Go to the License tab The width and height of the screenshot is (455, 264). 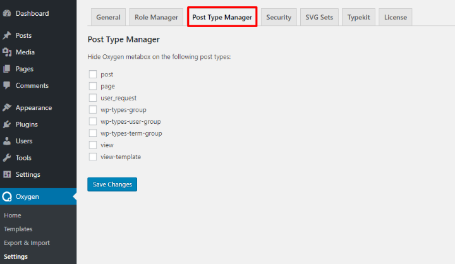(396, 17)
